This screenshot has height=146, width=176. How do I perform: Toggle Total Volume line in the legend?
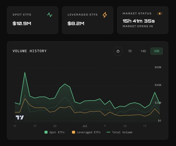119,132
